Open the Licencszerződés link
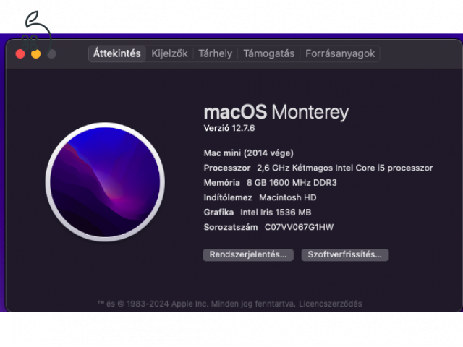Image resolution: width=463 pixels, height=347 pixels. coord(330,304)
